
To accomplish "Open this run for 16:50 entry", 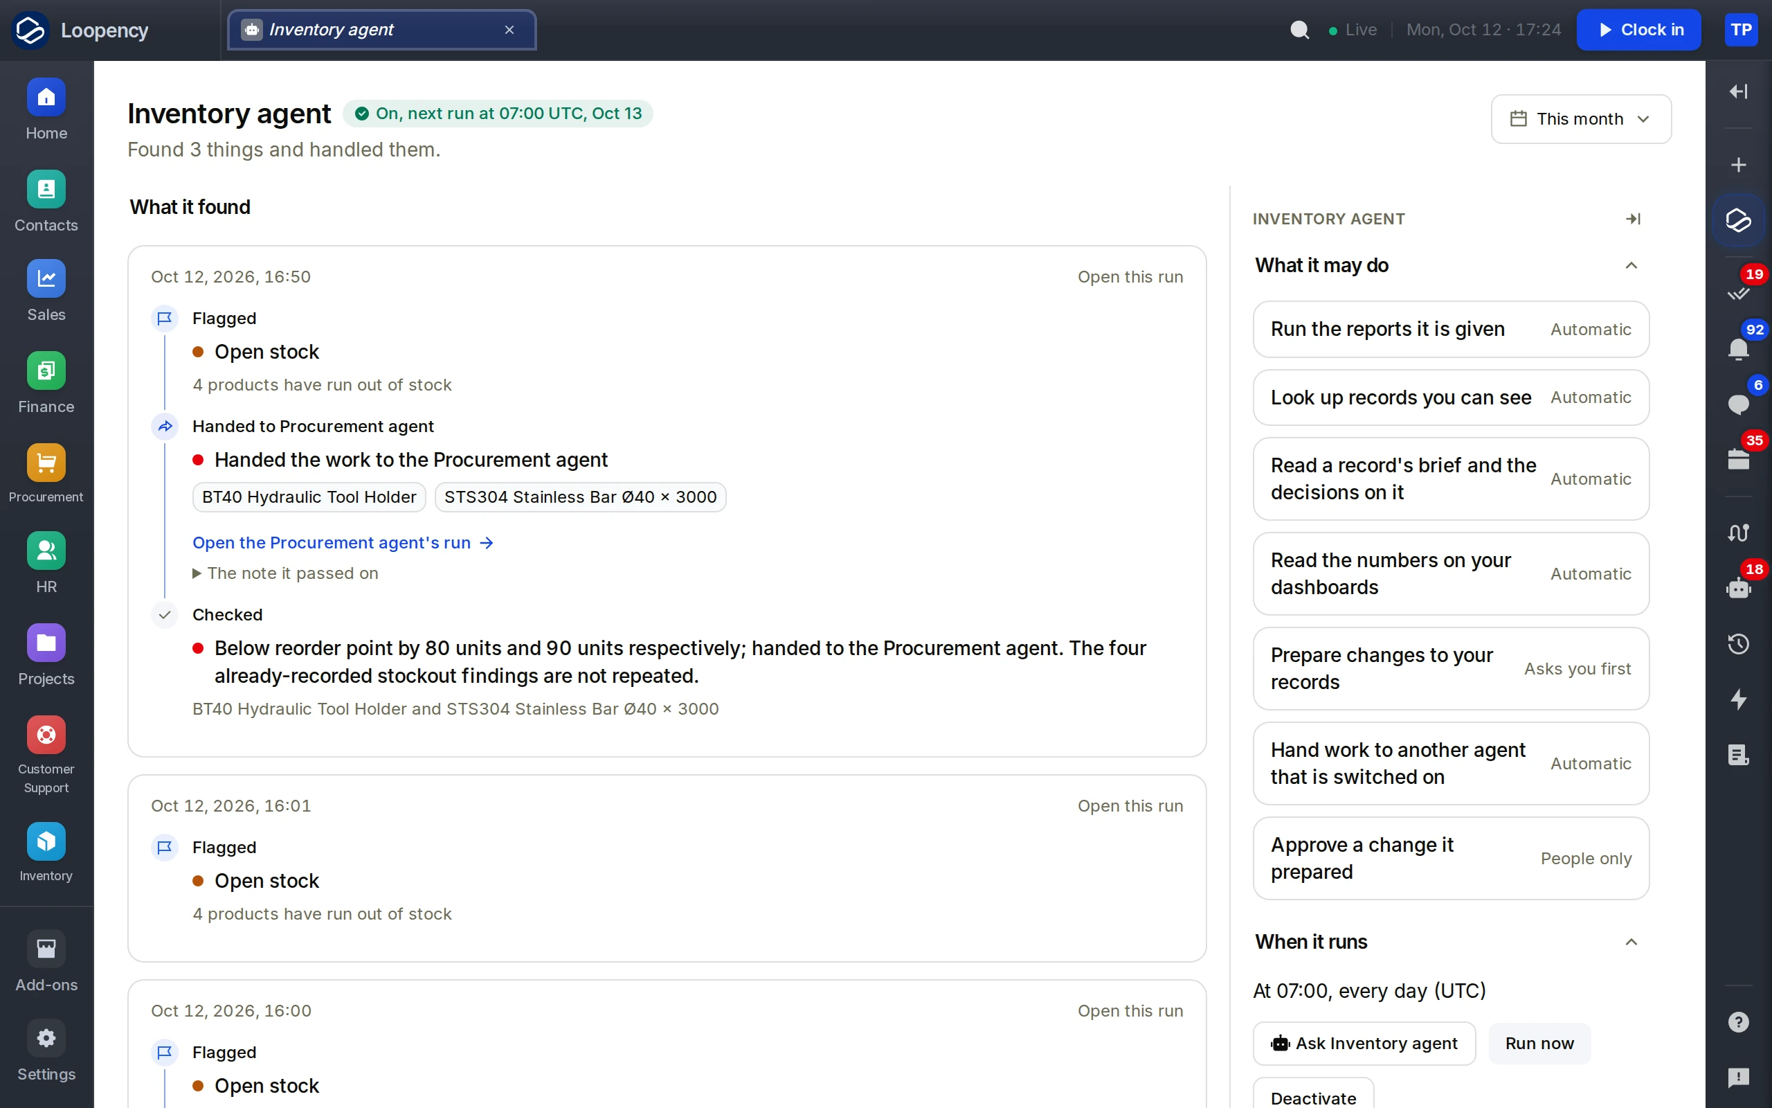I will coord(1130,277).
